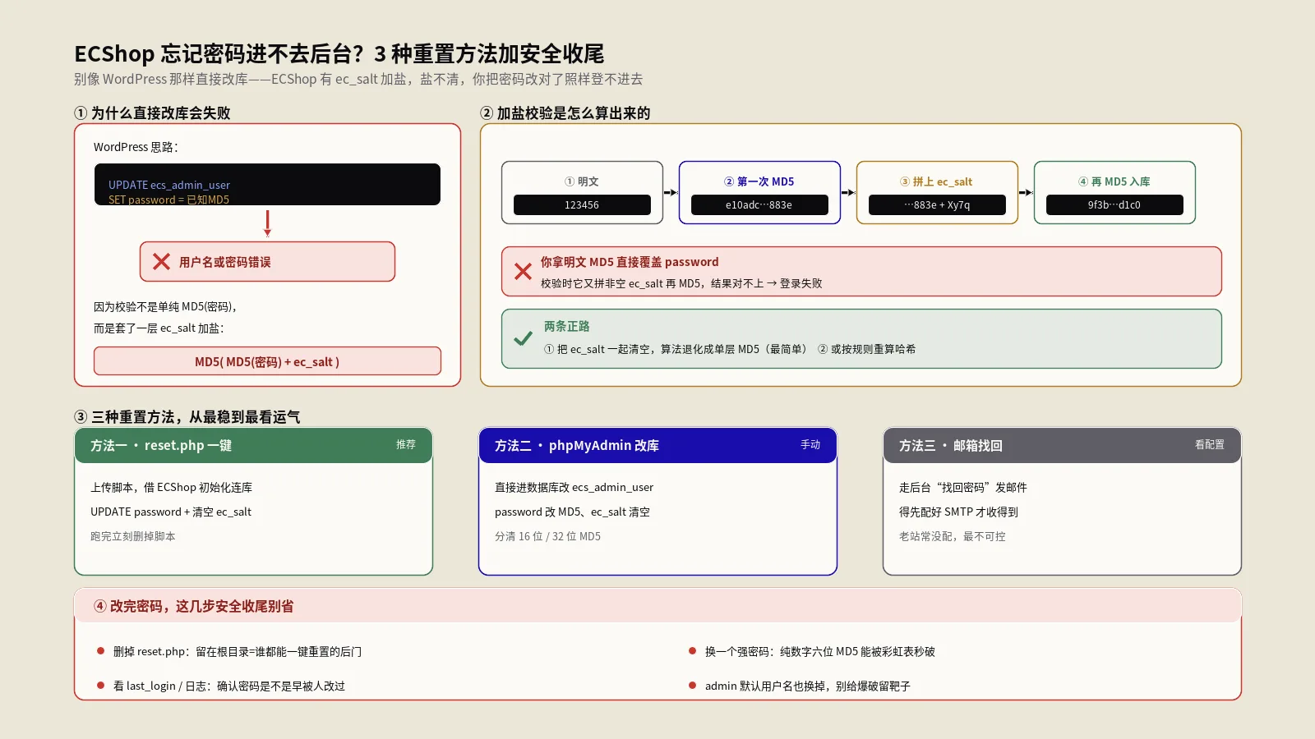Viewport: 1315px width, 739px height.
Task: Click the red bullet before 换一个强密码
Action: pos(692,651)
